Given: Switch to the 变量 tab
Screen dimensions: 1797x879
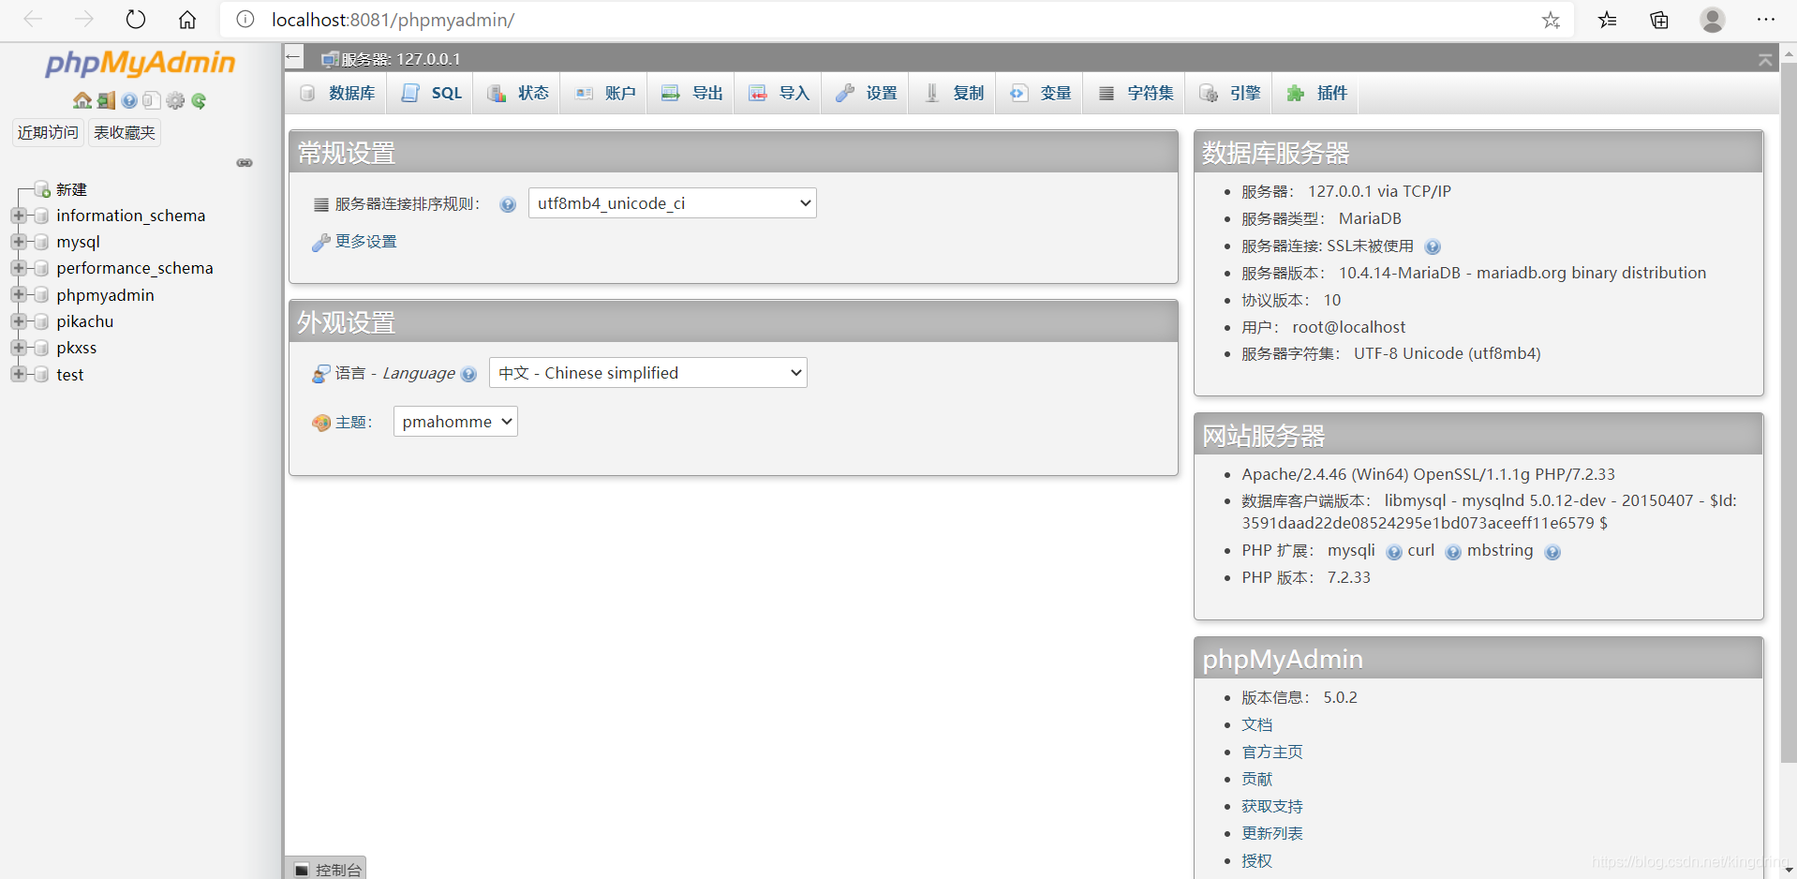Looking at the screenshot, I should [x=1040, y=93].
